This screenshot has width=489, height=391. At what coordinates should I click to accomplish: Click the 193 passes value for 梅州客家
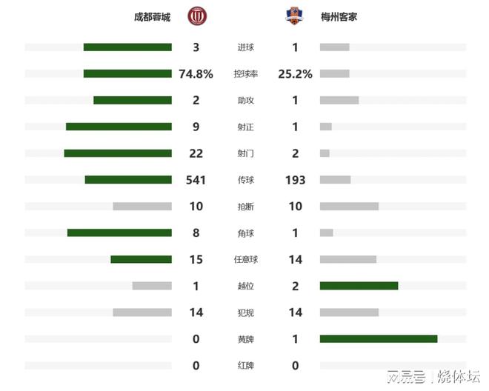pos(295,180)
